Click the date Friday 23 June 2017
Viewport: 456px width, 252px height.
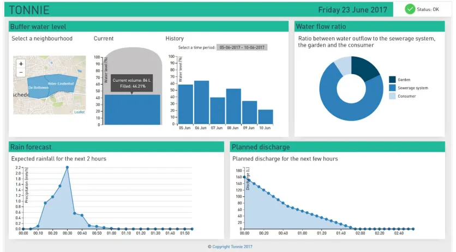point(352,10)
